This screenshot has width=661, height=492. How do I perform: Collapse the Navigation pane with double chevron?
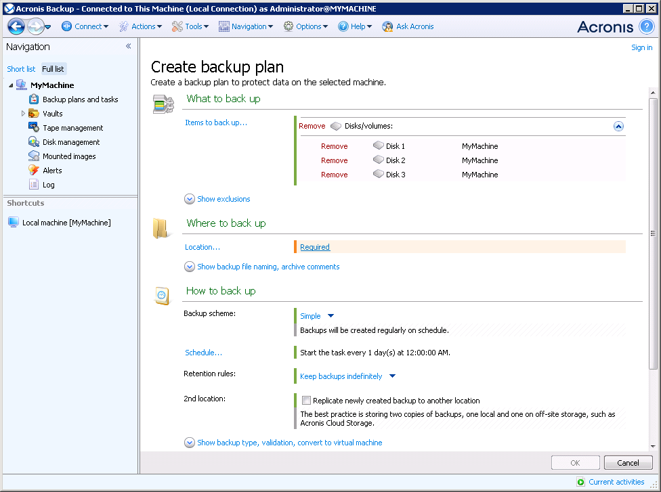click(x=129, y=46)
